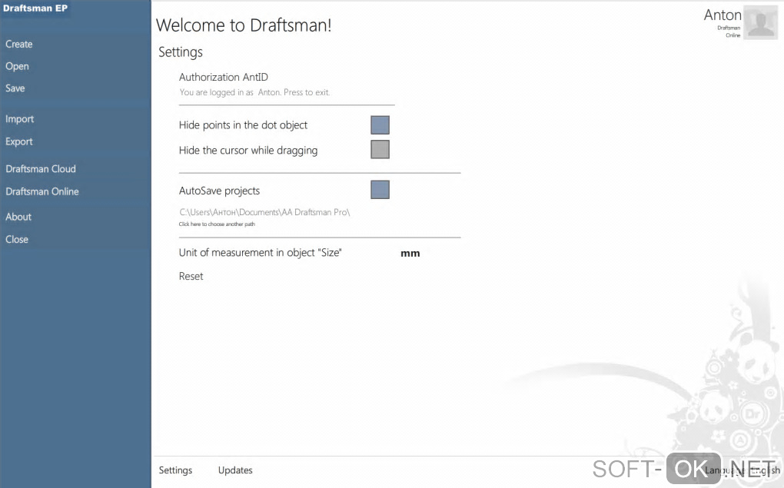Enable Hide the cursor while dragging

point(380,149)
